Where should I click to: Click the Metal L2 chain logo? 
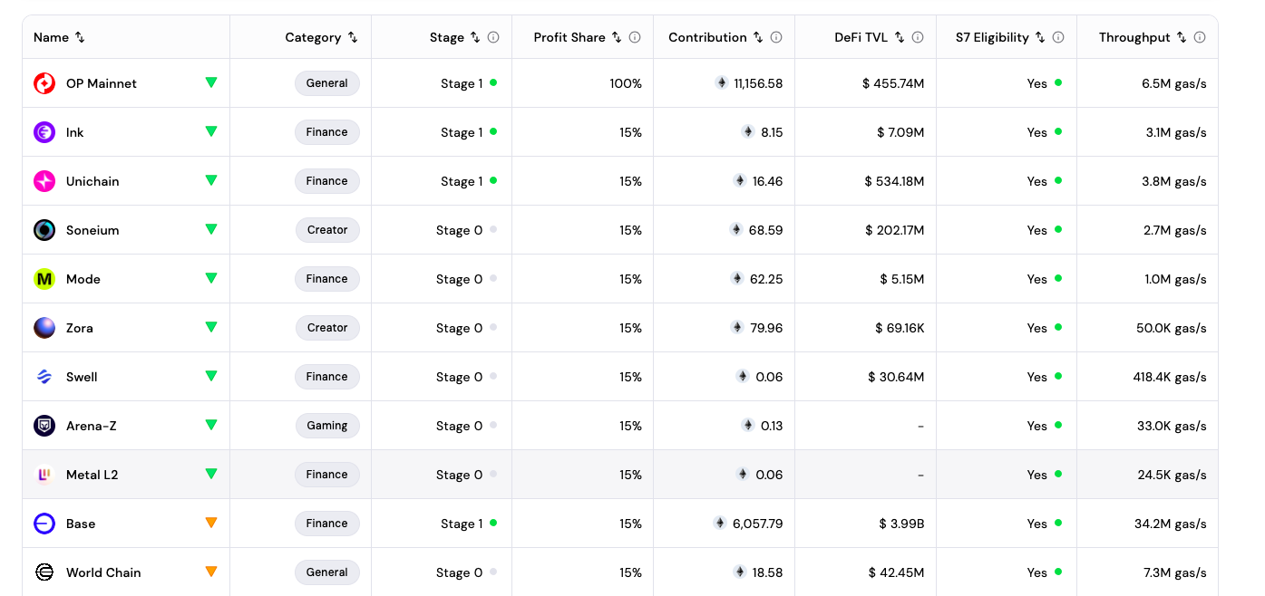point(44,475)
